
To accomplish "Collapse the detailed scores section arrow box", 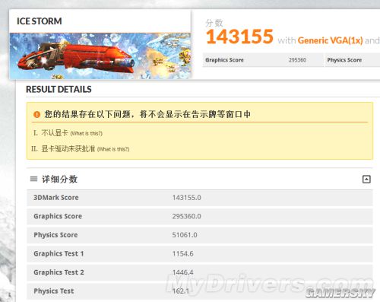I will (x=366, y=180).
